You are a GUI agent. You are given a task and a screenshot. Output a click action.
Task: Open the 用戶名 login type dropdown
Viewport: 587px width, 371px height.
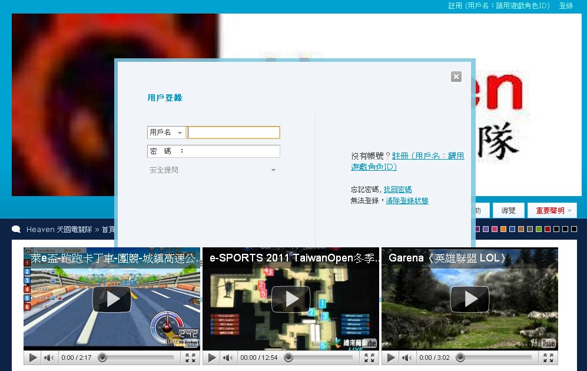166,132
